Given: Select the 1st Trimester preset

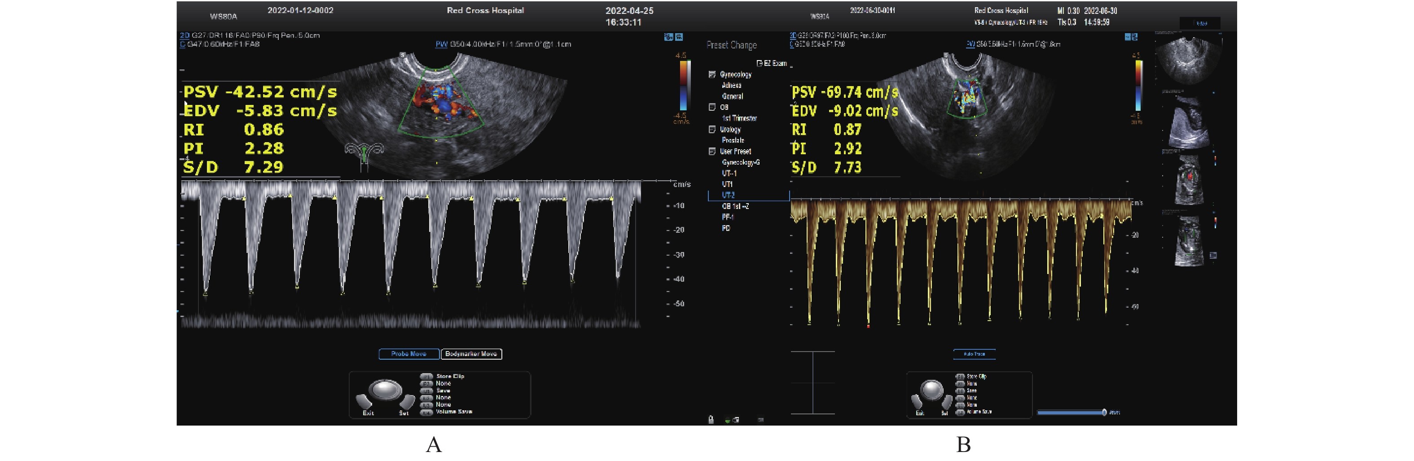Looking at the screenshot, I should [x=739, y=118].
